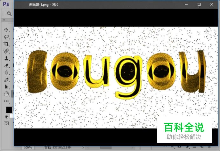The image size is (220, 151).
Task: Click the displayed gold text image
Action: click(x=116, y=78)
